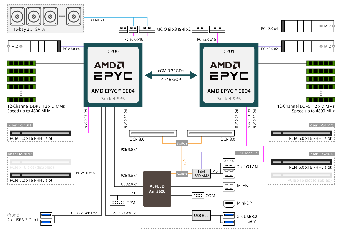Click the "AMD EPYC™ 9004" text on CPU1
342x233 pixels.
pyautogui.click(x=229, y=91)
